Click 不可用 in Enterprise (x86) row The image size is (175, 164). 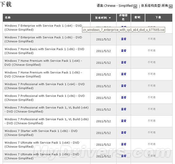pos(151,39)
